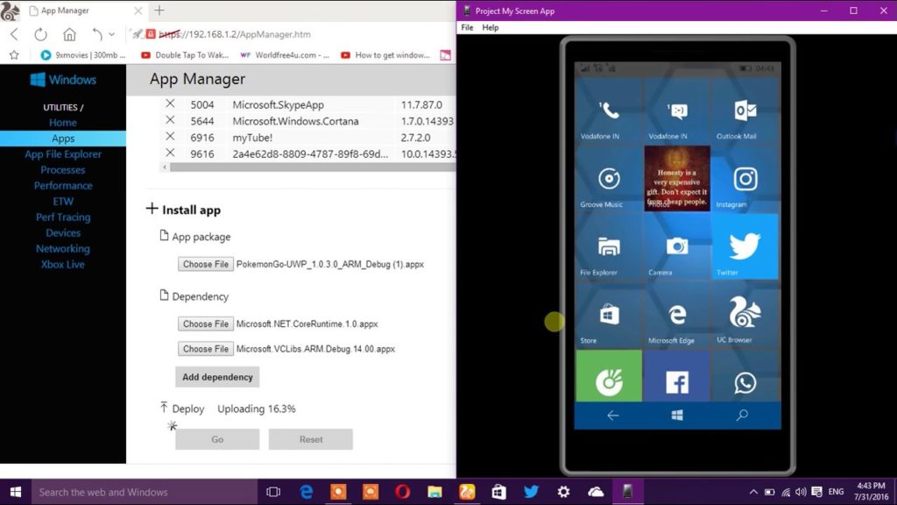Click the Search the web and Windows box
This screenshot has width=897, height=505.
coord(140,492)
